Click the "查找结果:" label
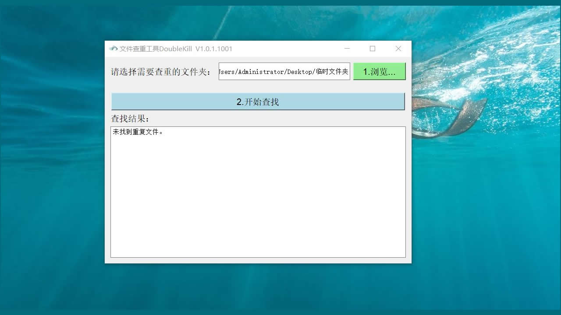 (124, 118)
